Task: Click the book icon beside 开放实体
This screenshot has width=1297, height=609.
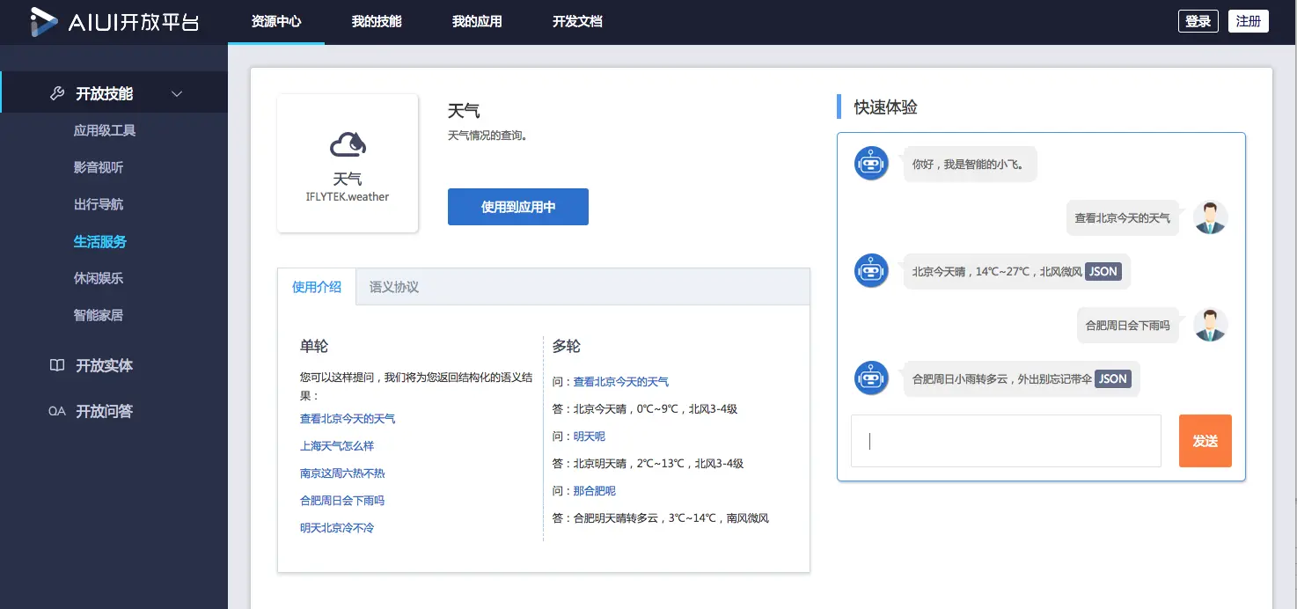Action: (x=57, y=365)
